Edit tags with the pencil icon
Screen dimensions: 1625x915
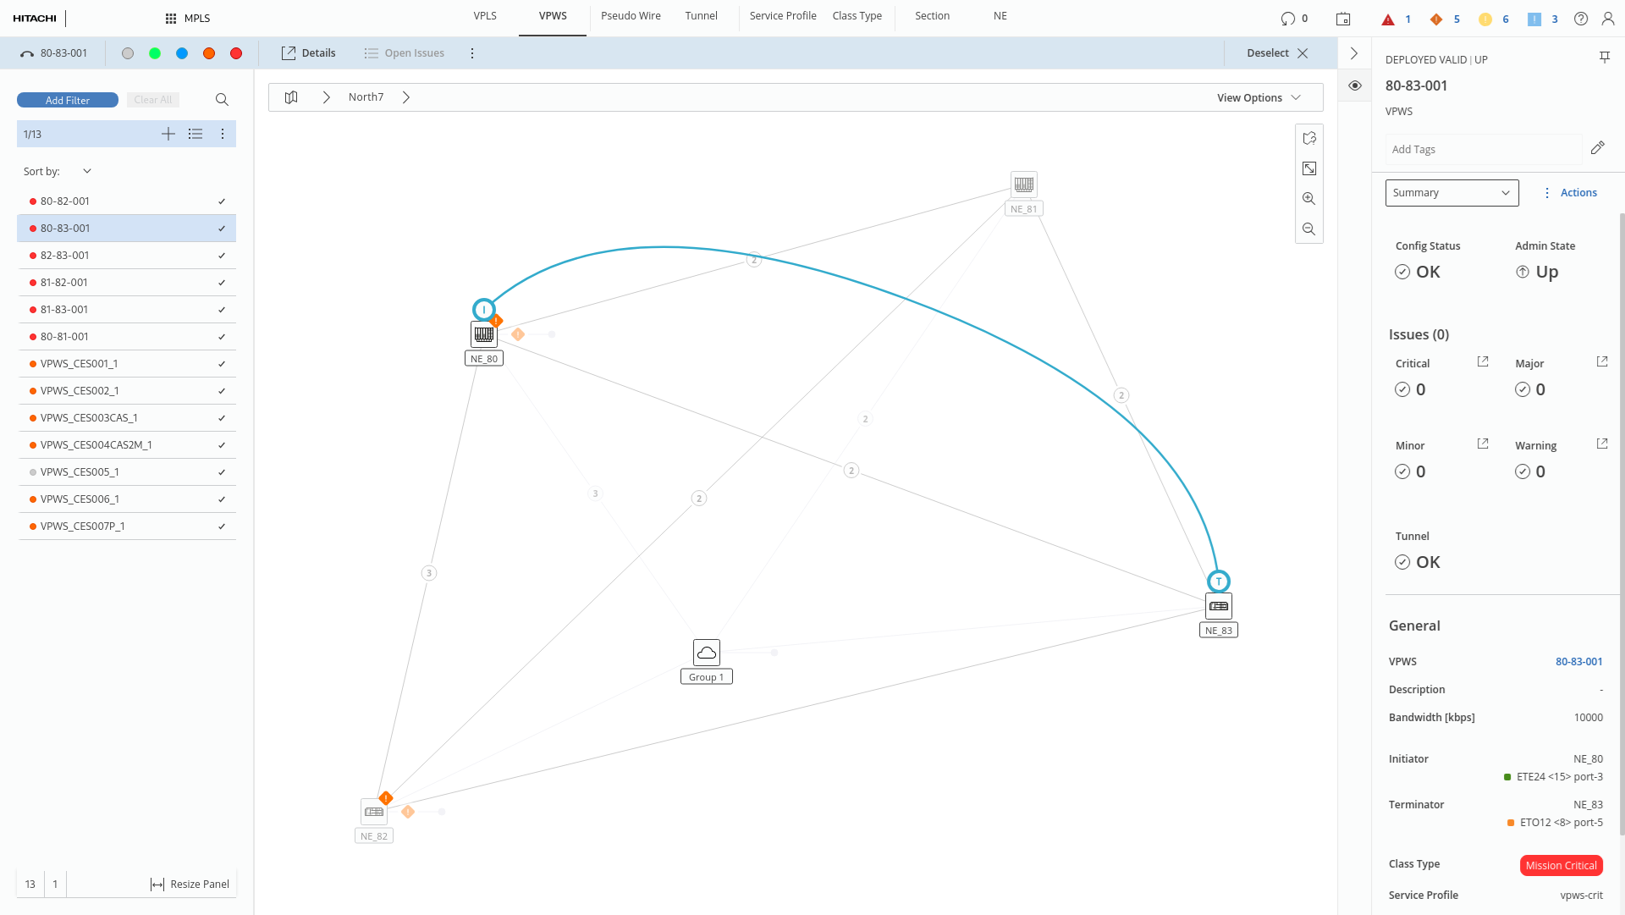tap(1597, 148)
